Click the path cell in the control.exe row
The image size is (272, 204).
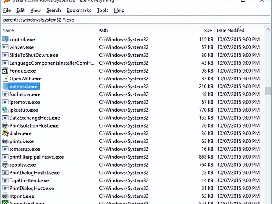coord(124,39)
